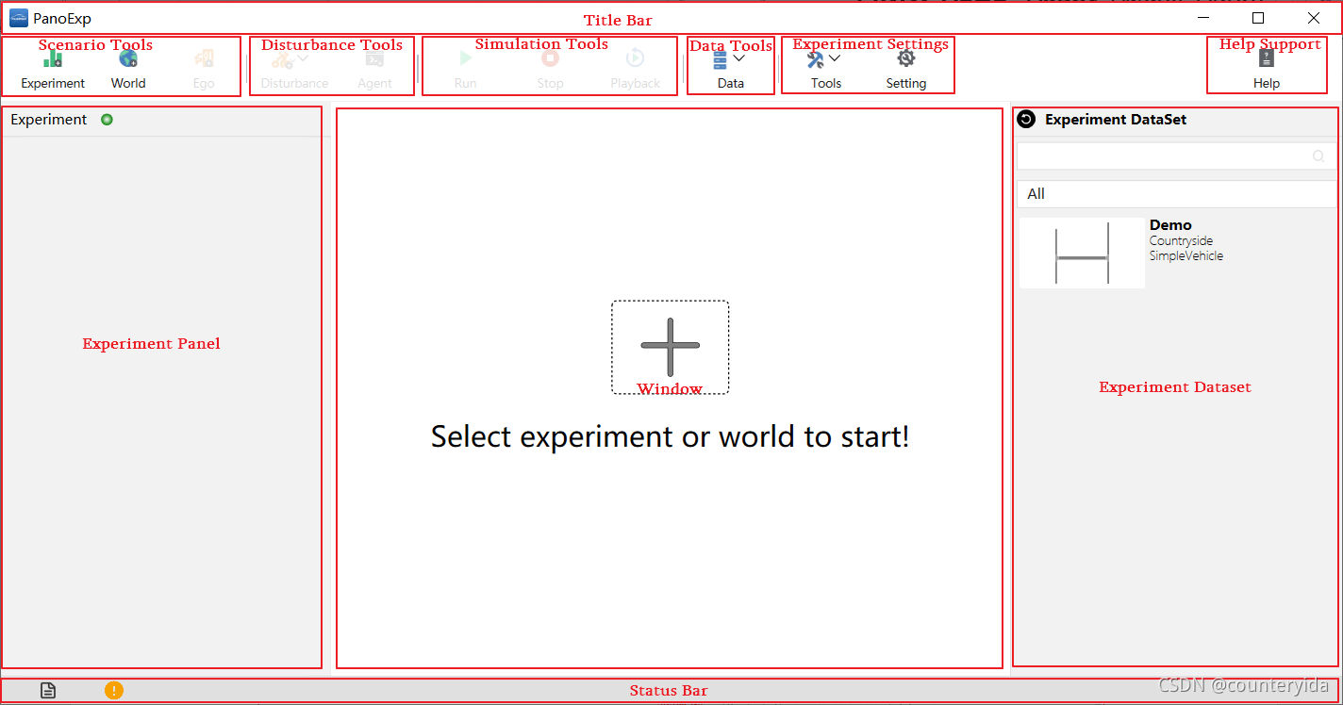This screenshot has height=705, width=1343.
Task: Open the Help documentation icon
Action: (x=1267, y=58)
